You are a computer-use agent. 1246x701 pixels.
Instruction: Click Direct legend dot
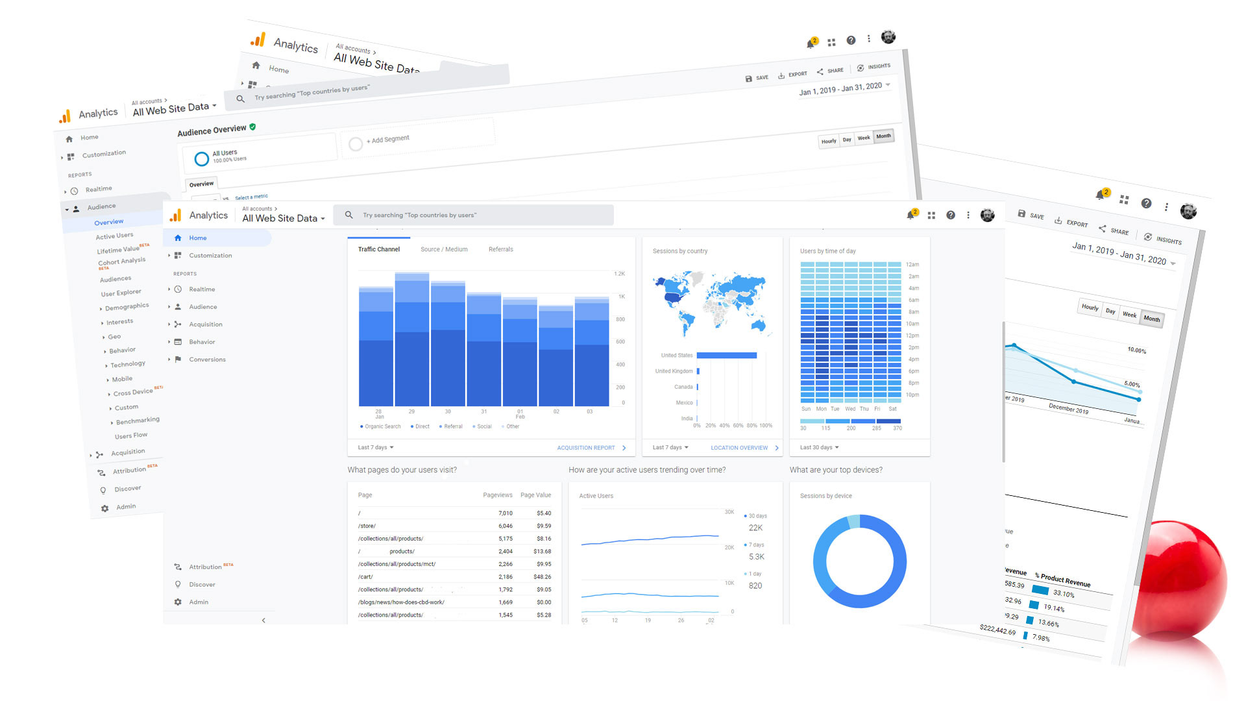click(411, 427)
